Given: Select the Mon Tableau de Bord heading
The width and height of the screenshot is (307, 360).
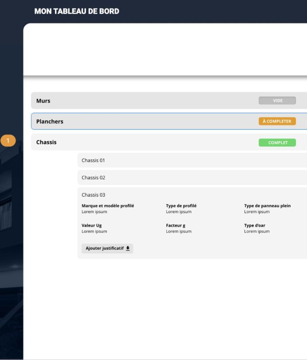Looking at the screenshot, I should (x=77, y=11).
